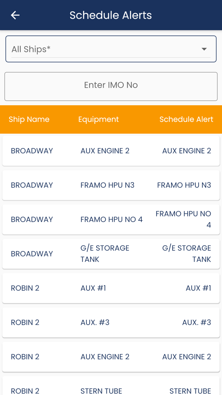The image size is (222, 395).
Task: Tap BROADWAY name in first row
Action: tap(32, 151)
